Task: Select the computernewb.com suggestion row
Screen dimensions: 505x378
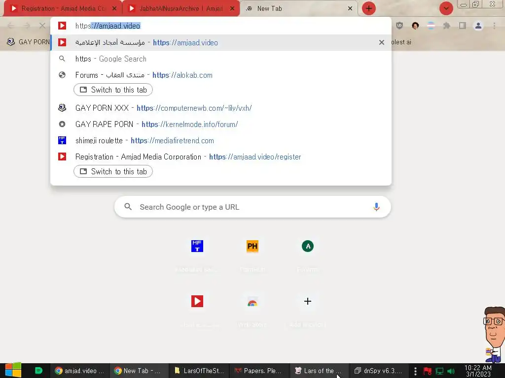Action: [221, 108]
